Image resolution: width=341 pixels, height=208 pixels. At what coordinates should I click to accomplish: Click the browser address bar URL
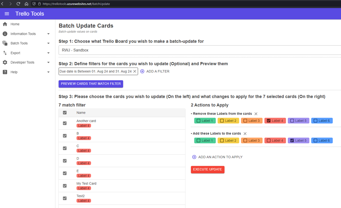pos(76,4)
